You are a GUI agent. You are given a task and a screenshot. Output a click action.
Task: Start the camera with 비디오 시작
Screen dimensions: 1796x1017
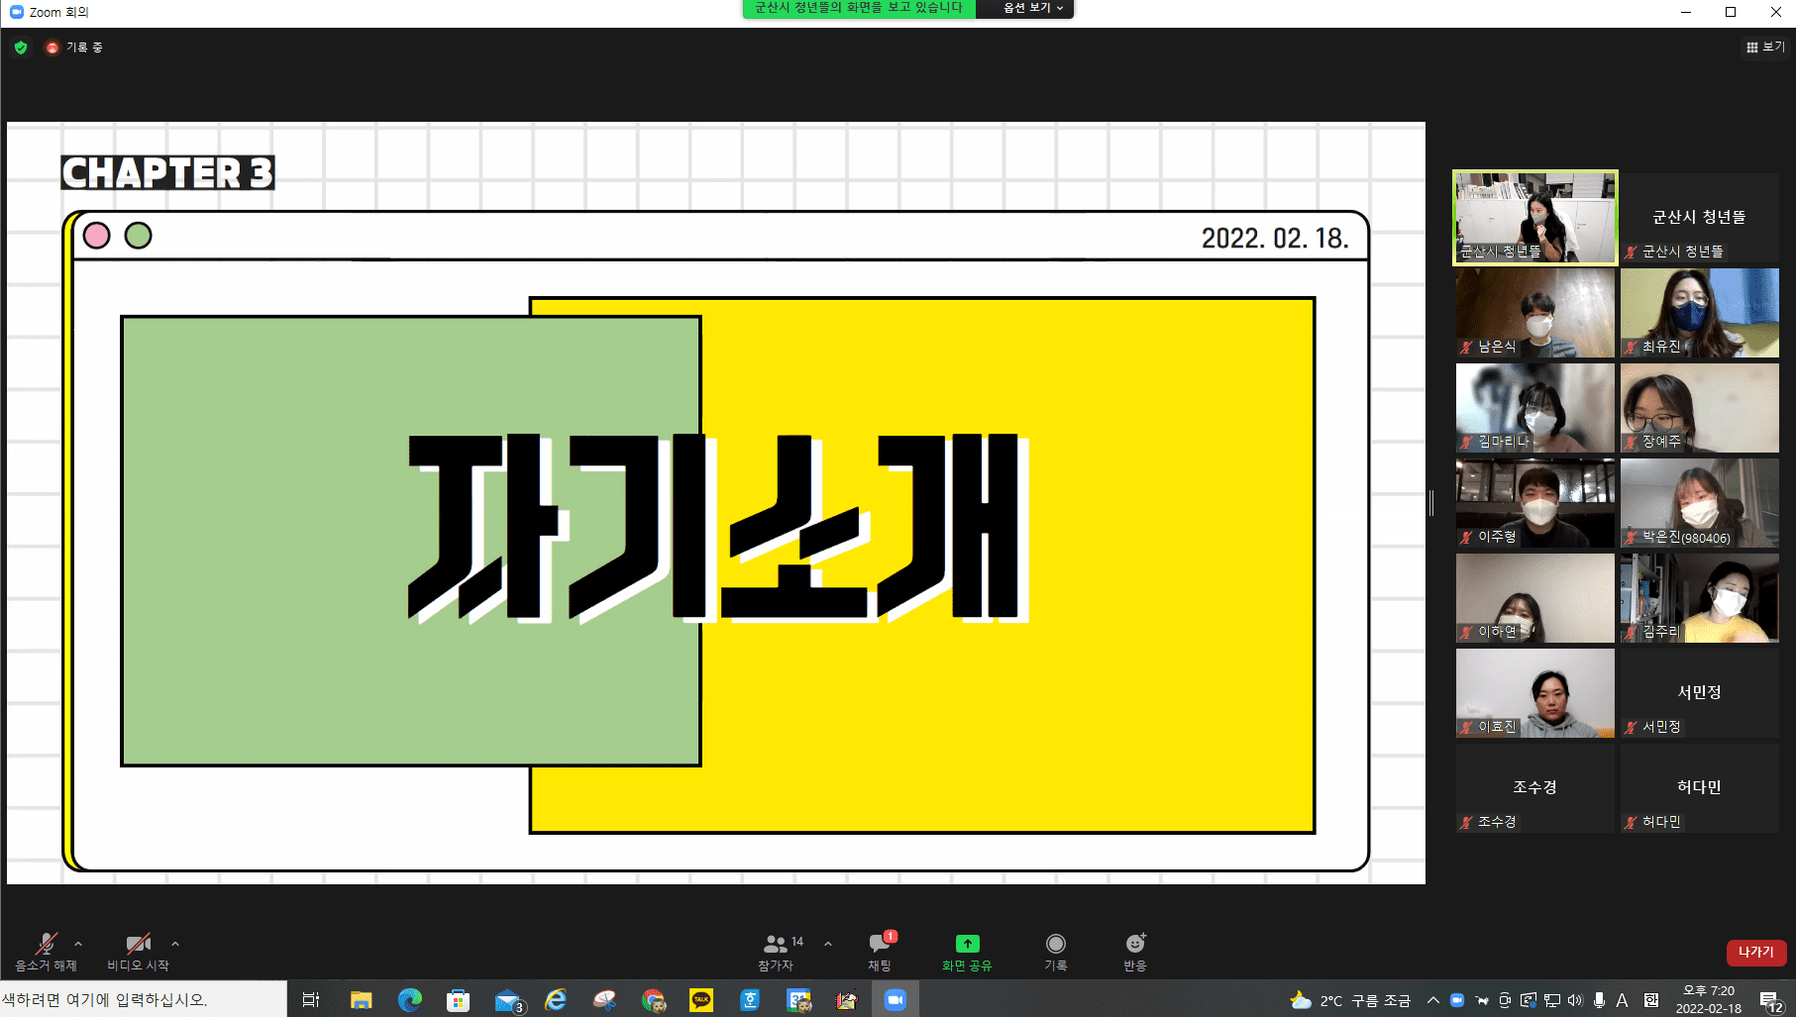click(138, 952)
